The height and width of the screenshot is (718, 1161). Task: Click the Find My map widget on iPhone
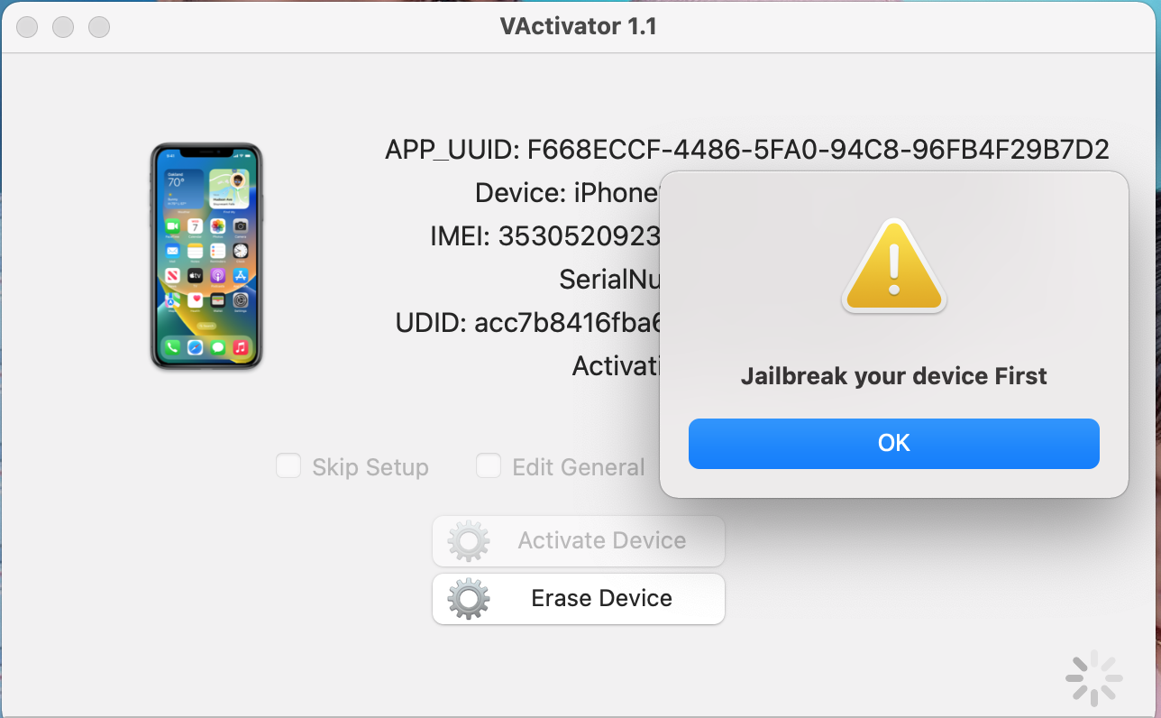229,190
